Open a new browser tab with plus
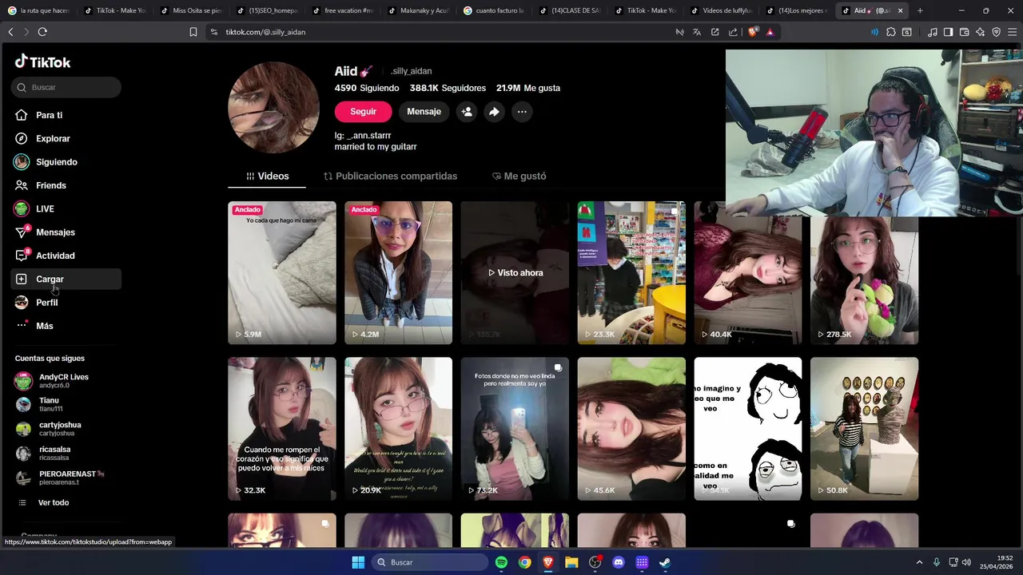1023x575 pixels. click(x=920, y=10)
